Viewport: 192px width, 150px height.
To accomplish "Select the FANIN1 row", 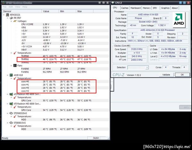I will (65, 72).
